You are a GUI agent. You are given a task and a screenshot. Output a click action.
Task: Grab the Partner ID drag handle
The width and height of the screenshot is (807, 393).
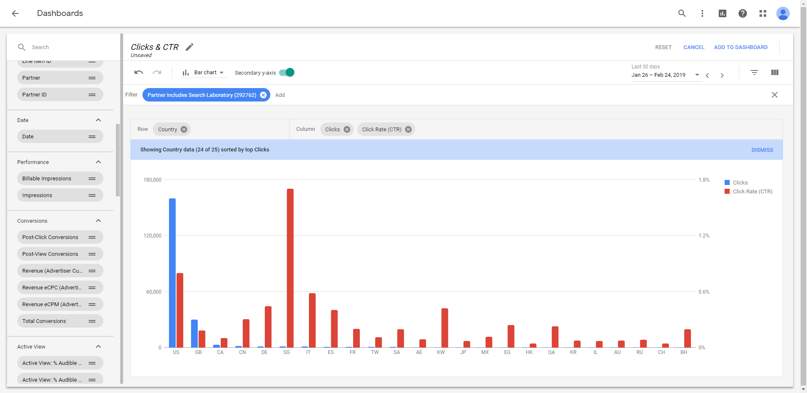coord(92,95)
